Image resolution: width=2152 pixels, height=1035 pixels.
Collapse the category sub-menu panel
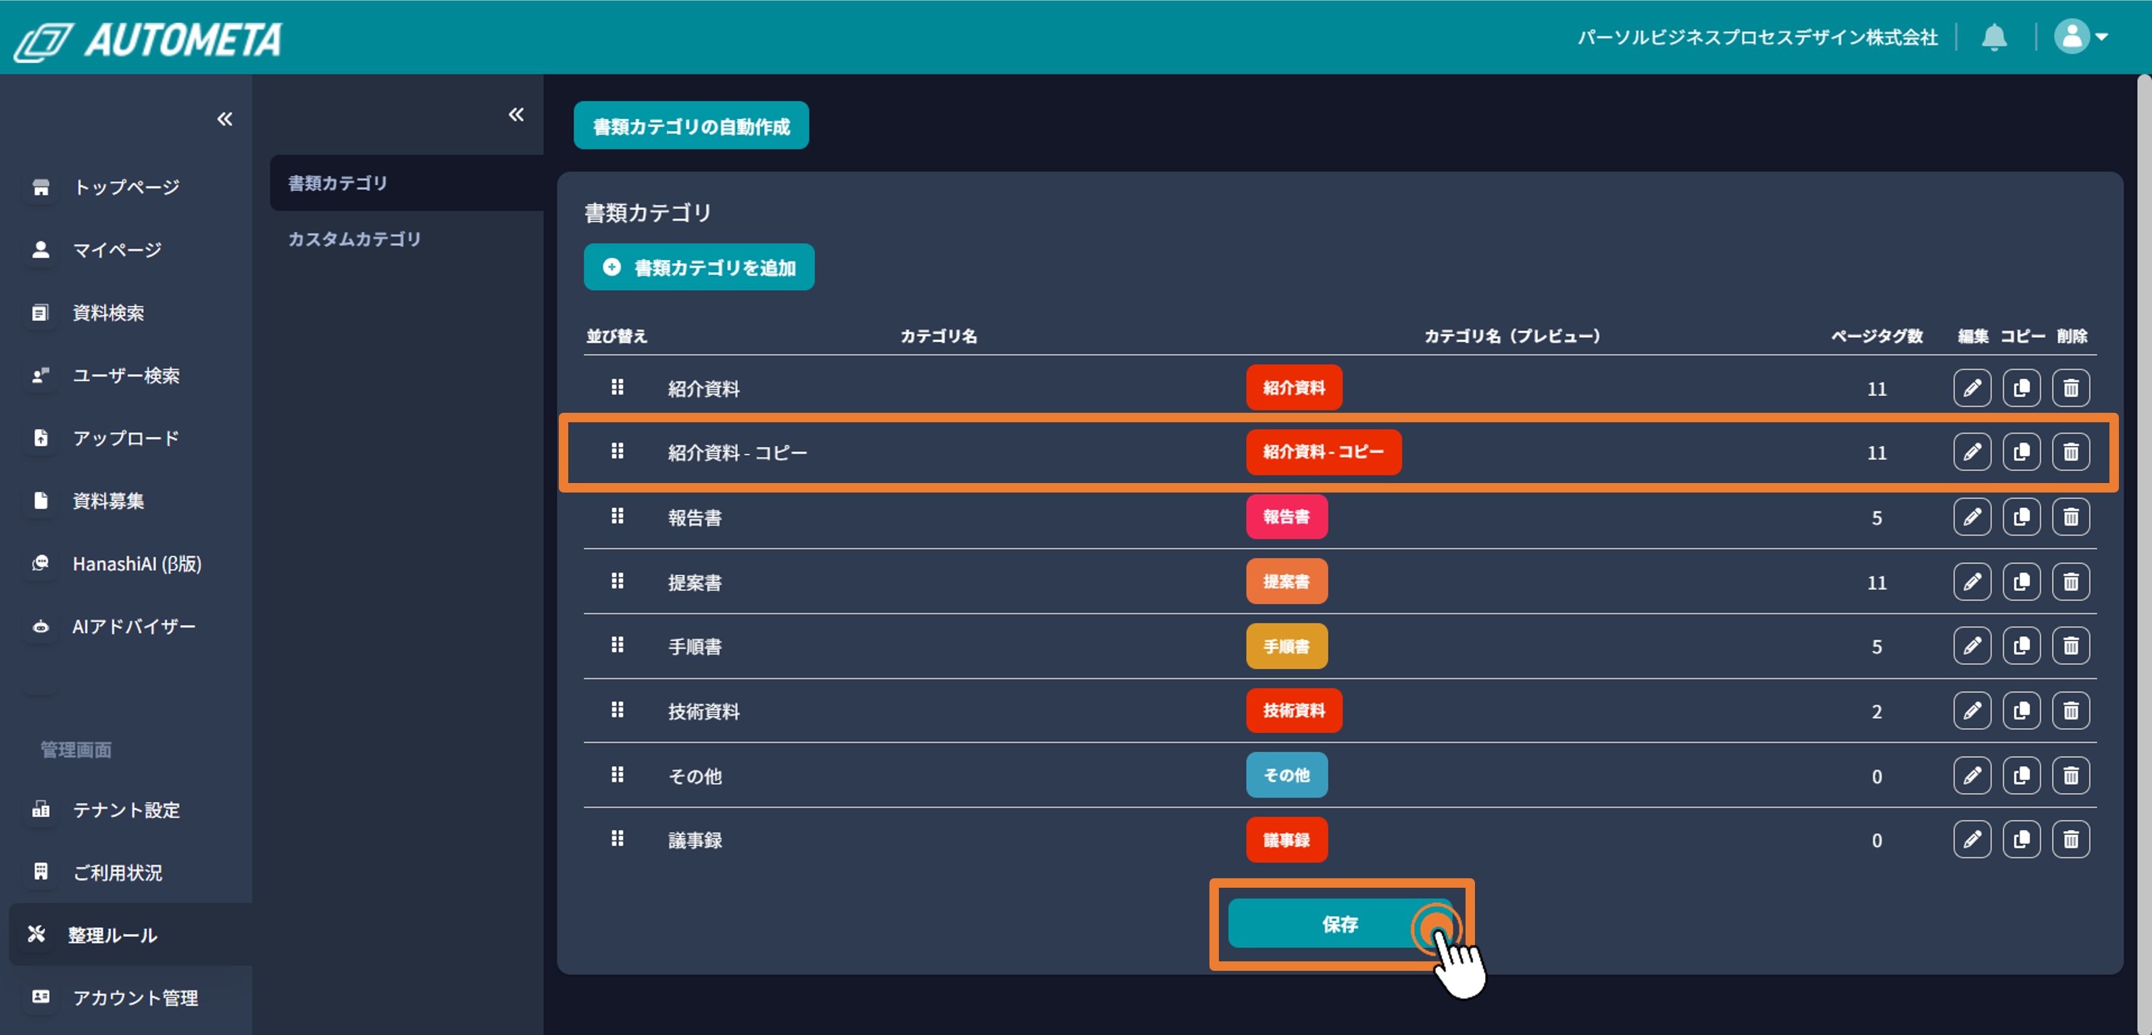[x=516, y=114]
